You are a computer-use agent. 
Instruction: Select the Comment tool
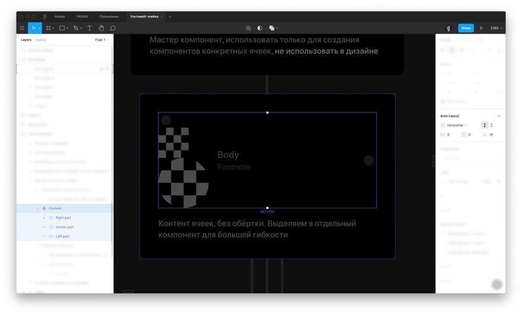click(x=113, y=28)
